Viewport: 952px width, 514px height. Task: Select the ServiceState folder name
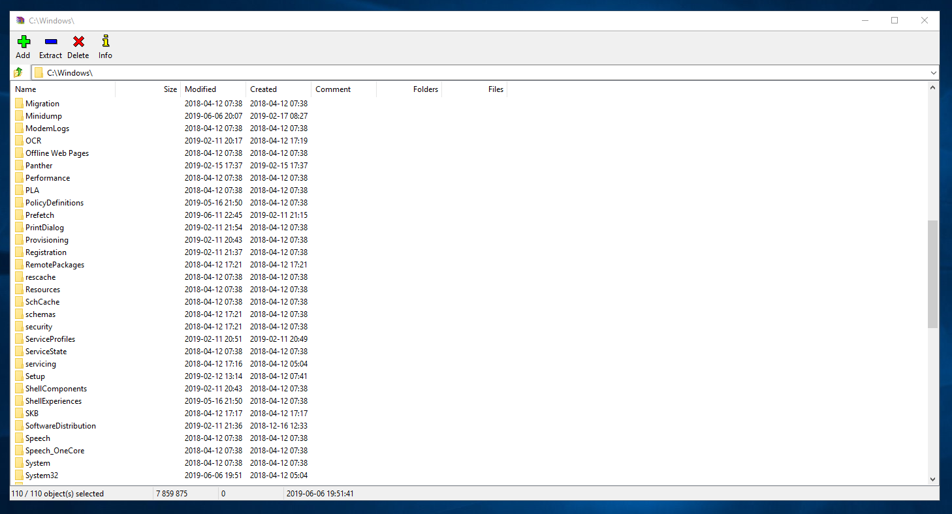tap(46, 352)
